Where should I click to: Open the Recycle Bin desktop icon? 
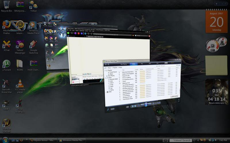(x=6, y=6)
